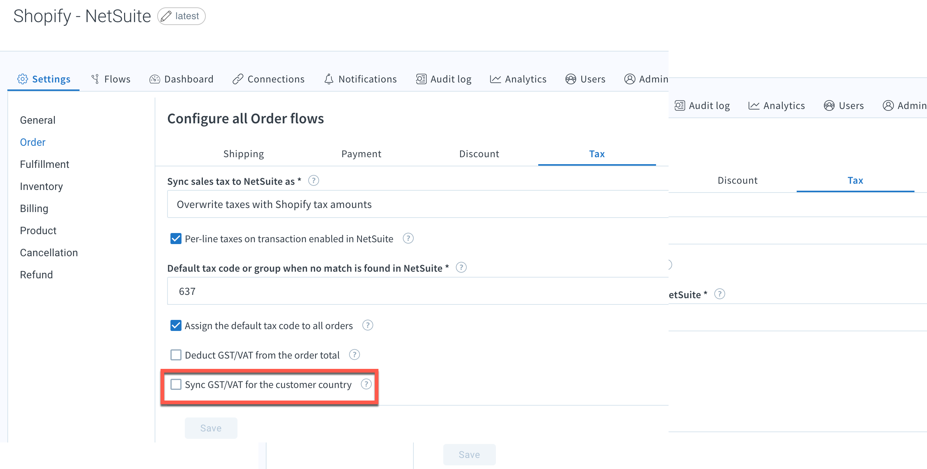Switch to Discount sub-tab in front panel
Image resolution: width=927 pixels, height=469 pixels.
tap(479, 154)
